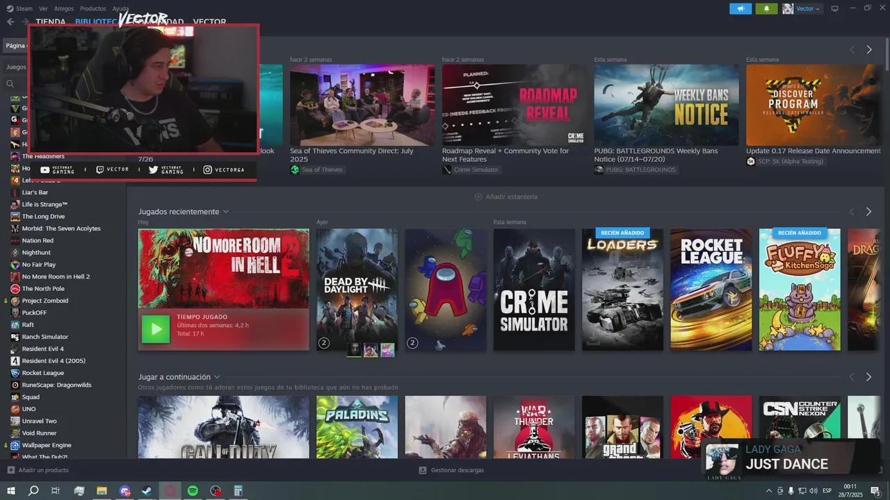Screen dimensions: 890x500
Task: Click the Gestionar descargas download icon
Action: pyautogui.click(x=423, y=470)
